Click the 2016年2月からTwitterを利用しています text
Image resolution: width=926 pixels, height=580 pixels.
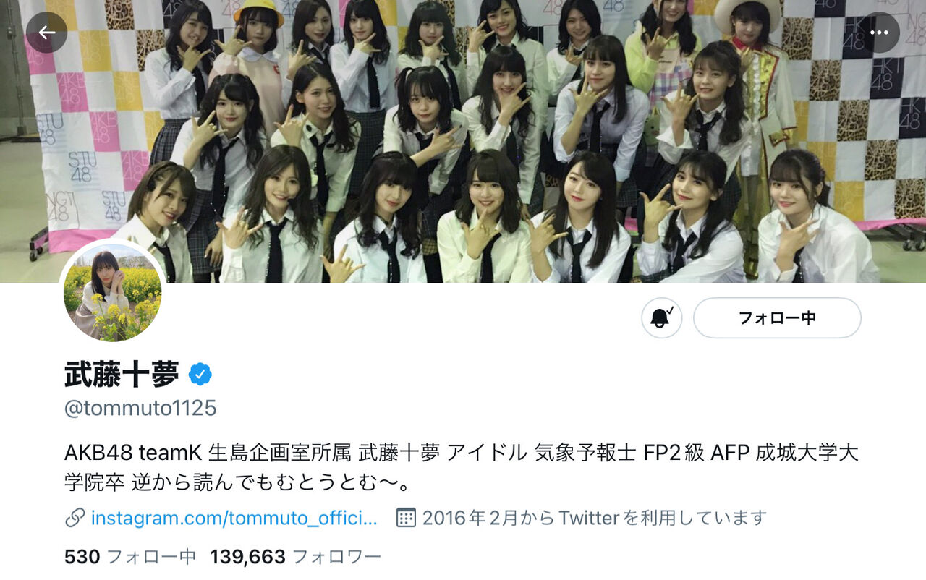tap(594, 518)
